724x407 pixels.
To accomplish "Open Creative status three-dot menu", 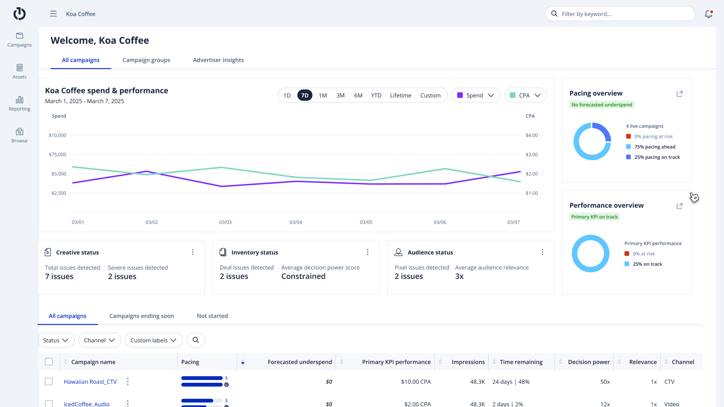I will tap(193, 252).
